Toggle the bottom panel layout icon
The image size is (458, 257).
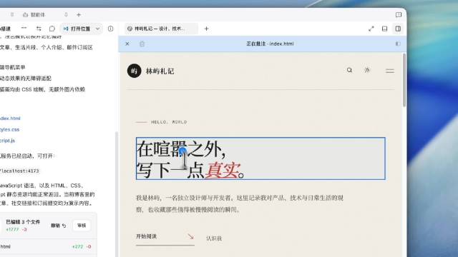(385, 29)
